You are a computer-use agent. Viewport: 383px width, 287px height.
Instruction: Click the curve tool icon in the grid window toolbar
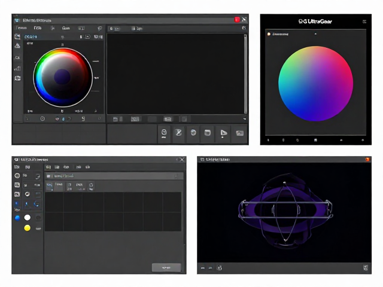(x=49, y=186)
